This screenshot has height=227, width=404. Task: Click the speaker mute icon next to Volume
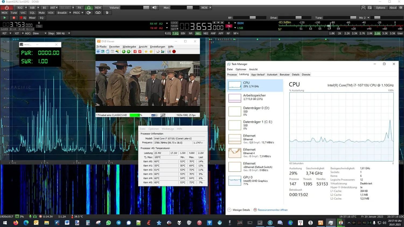[x=154, y=8]
